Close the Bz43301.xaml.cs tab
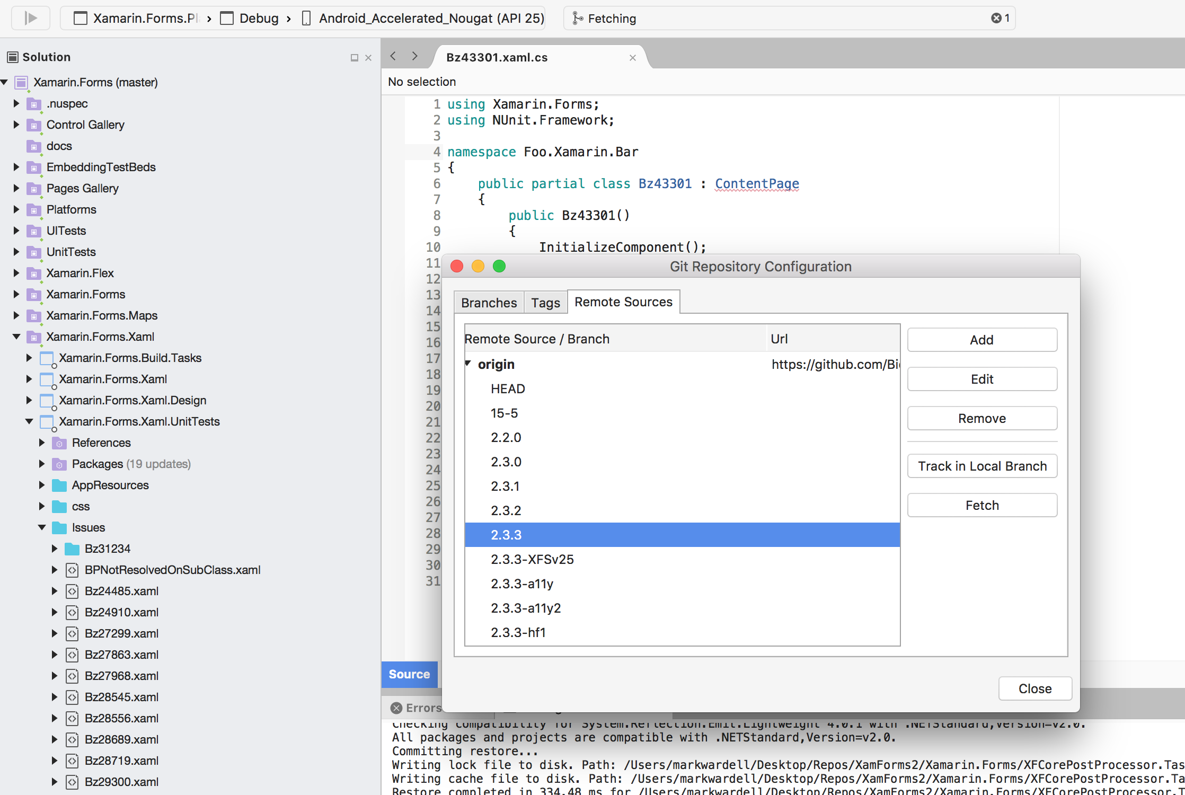 (x=633, y=58)
